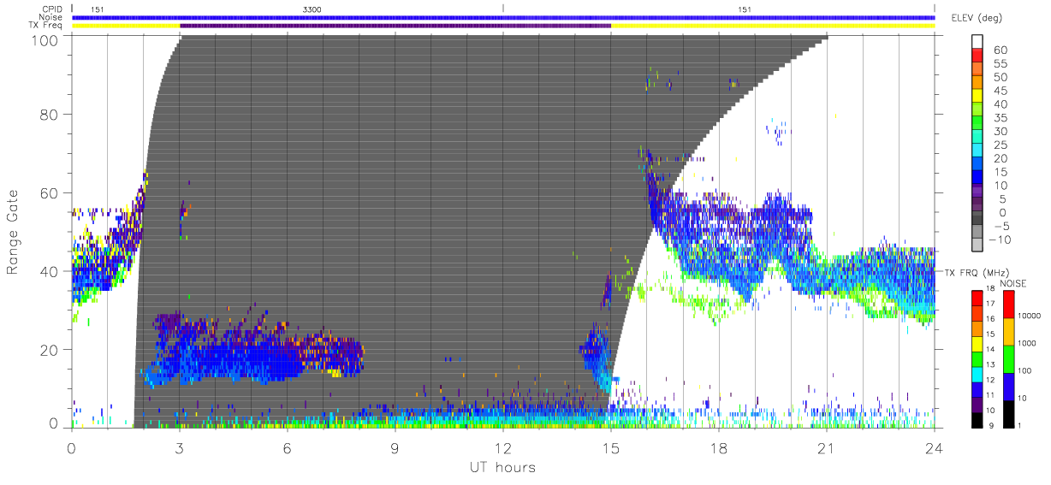Click the '10000' label on NOISE colorbar
Screen dimensions: 1051x485
point(1029,317)
